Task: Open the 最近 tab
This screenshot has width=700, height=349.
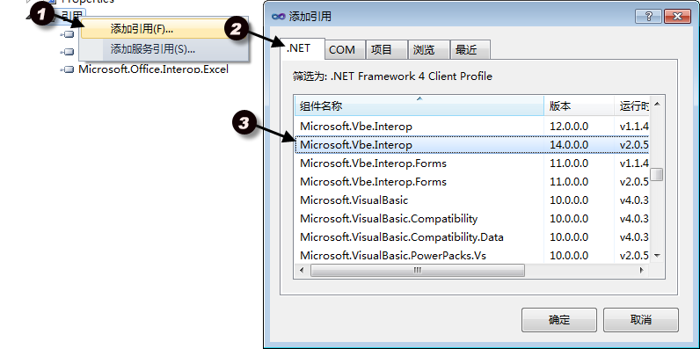Action: [470, 50]
